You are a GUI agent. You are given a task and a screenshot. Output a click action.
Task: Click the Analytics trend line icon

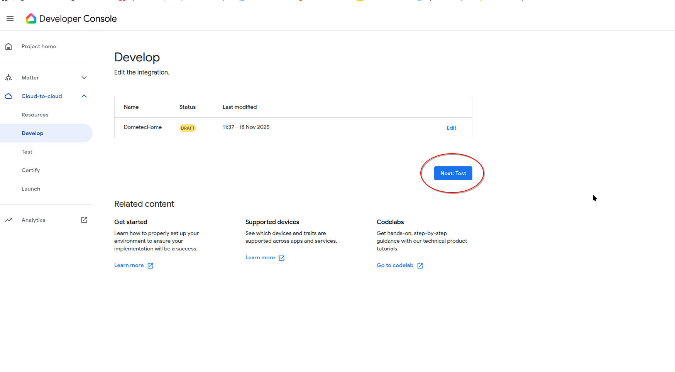8,220
